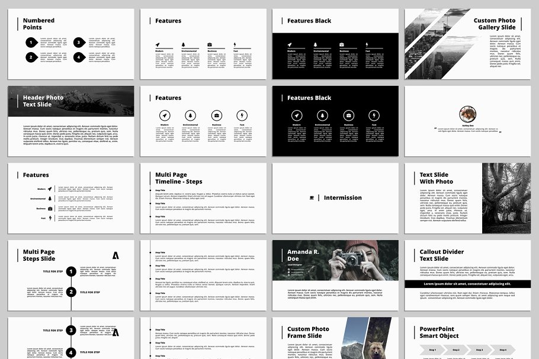This screenshot has width=539, height=359.
Task: Open Ashley Doe's circular profile photo
Action: 468,114
